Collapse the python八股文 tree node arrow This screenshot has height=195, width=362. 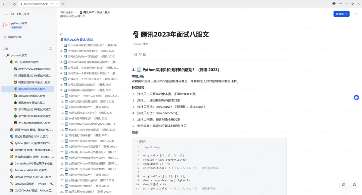click(x=4, y=55)
